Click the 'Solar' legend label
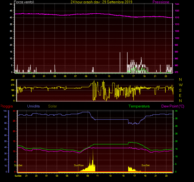Image resolution: width=194 pixels, height=182 pixels. pyautogui.click(x=53, y=106)
